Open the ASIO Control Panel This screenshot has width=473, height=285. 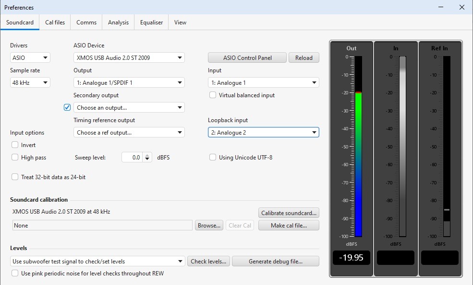point(247,57)
